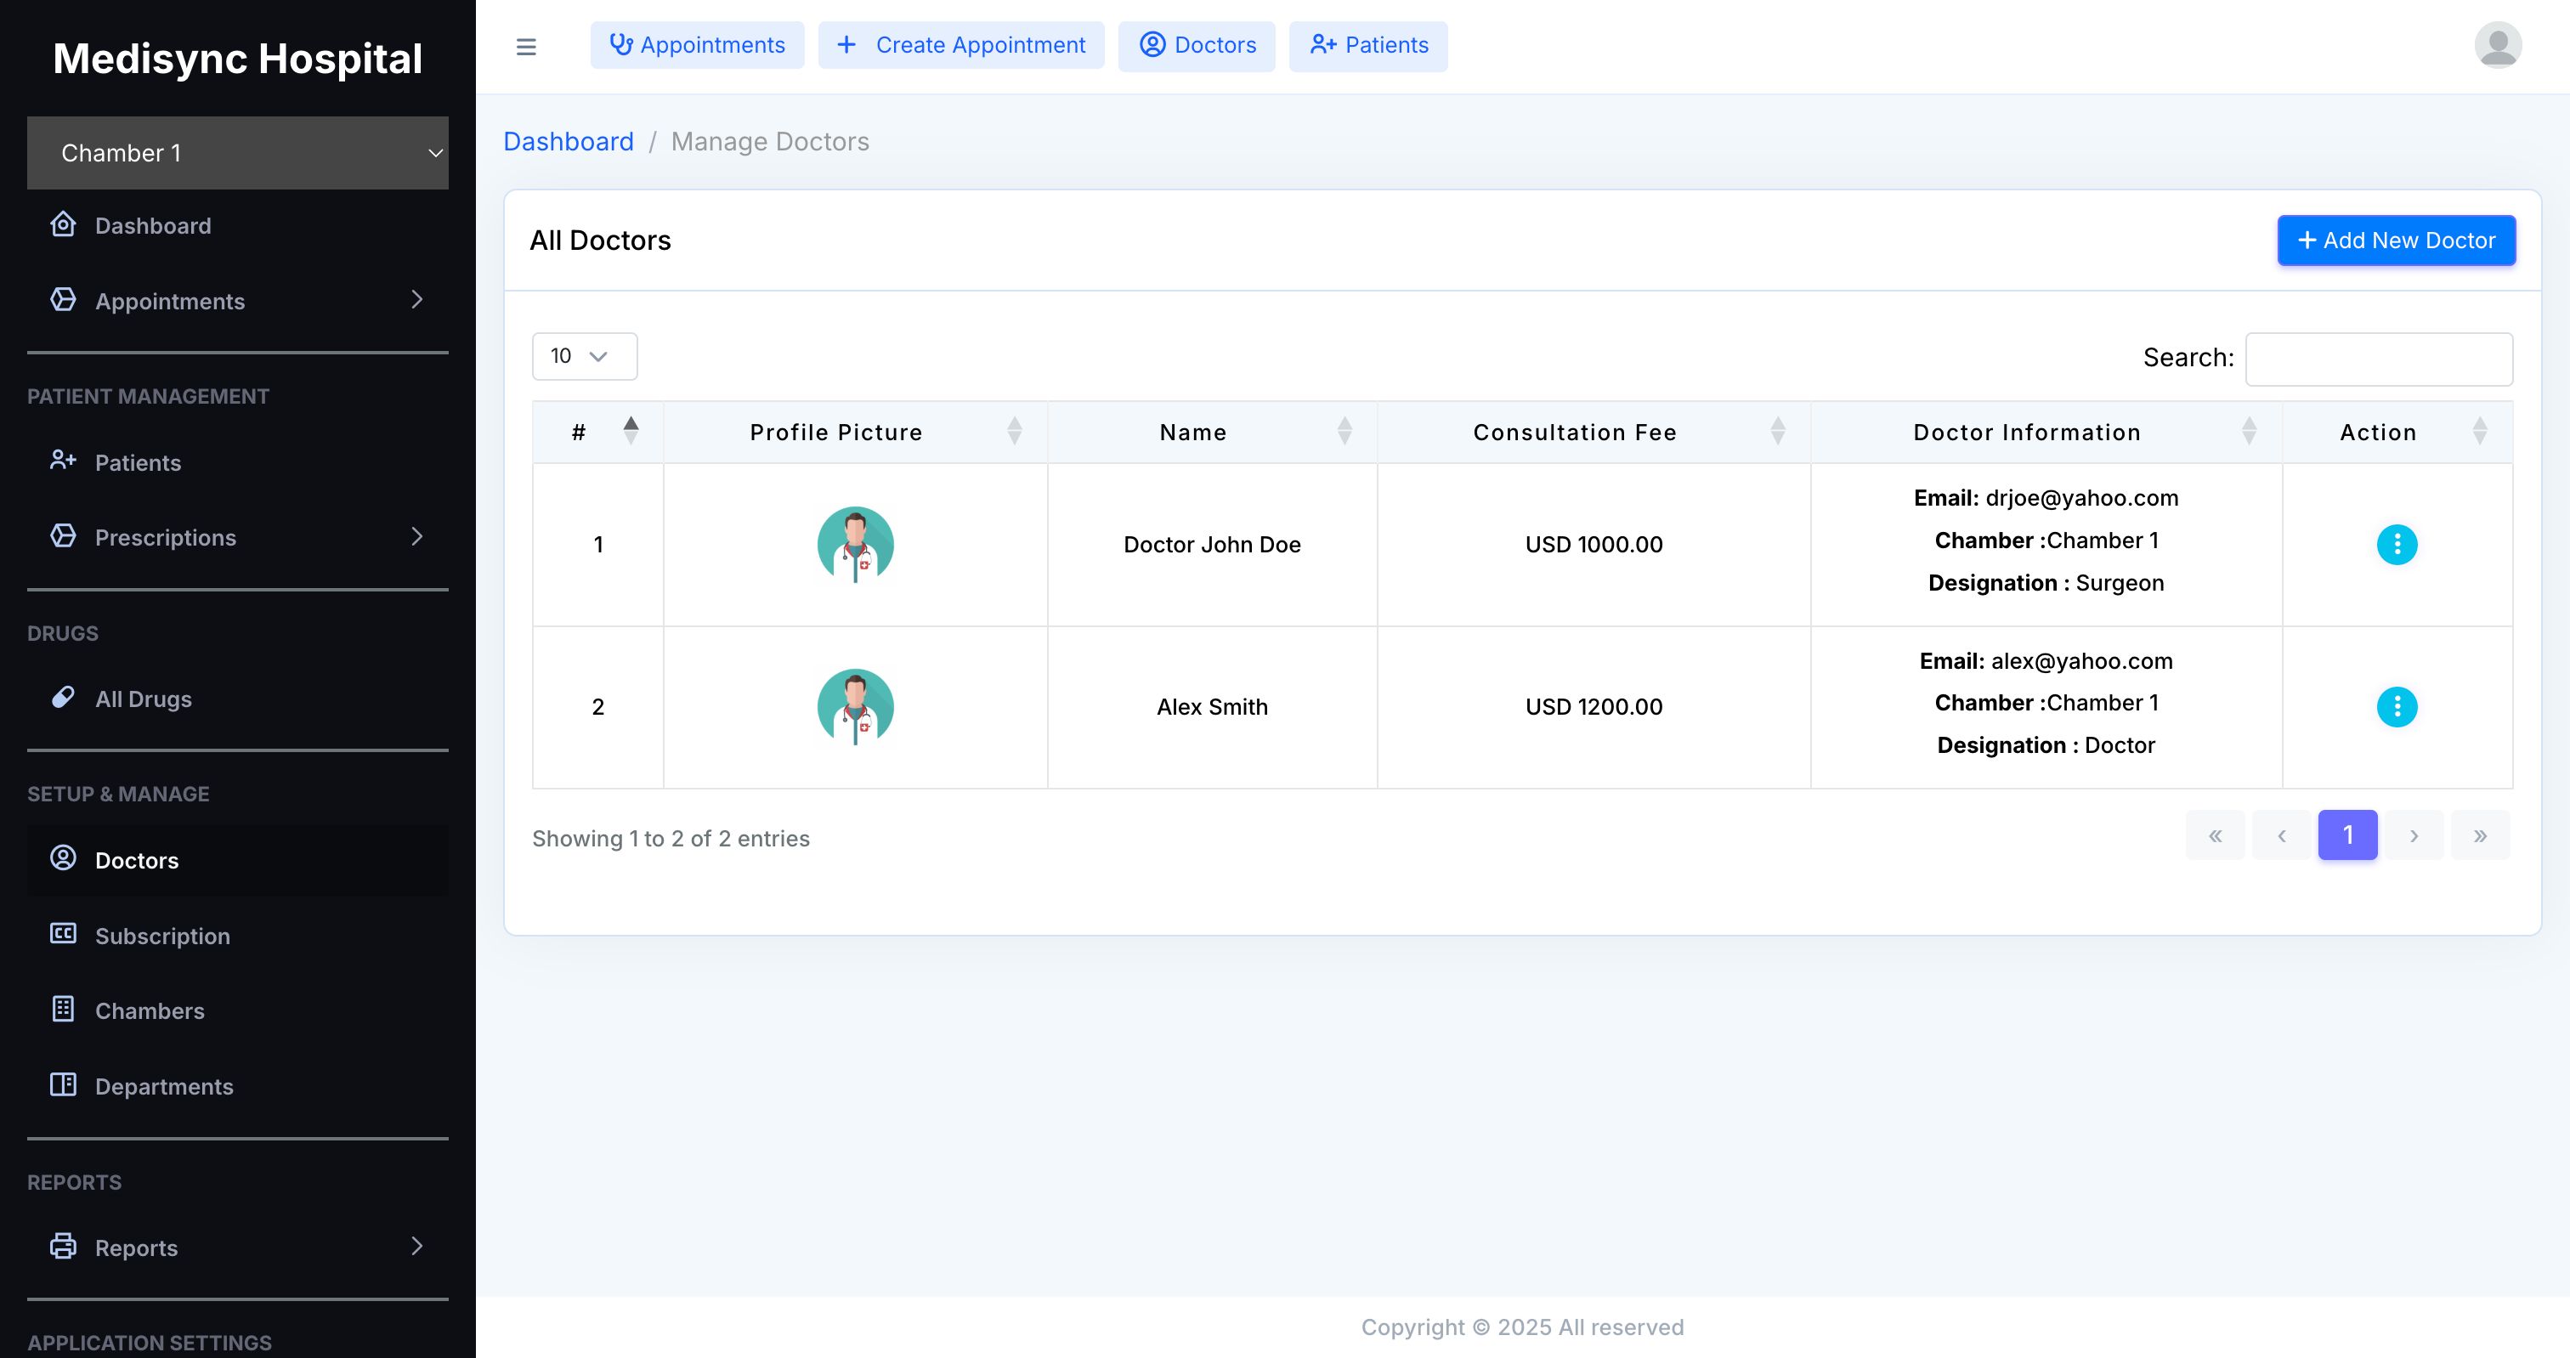Open Create Appointment from top bar
The height and width of the screenshot is (1358, 2570).
click(960, 46)
